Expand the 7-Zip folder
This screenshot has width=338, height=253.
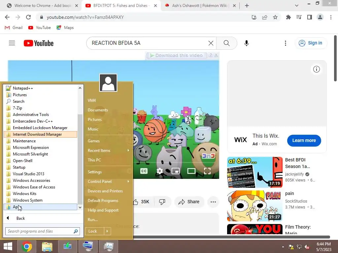coord(41,108)
